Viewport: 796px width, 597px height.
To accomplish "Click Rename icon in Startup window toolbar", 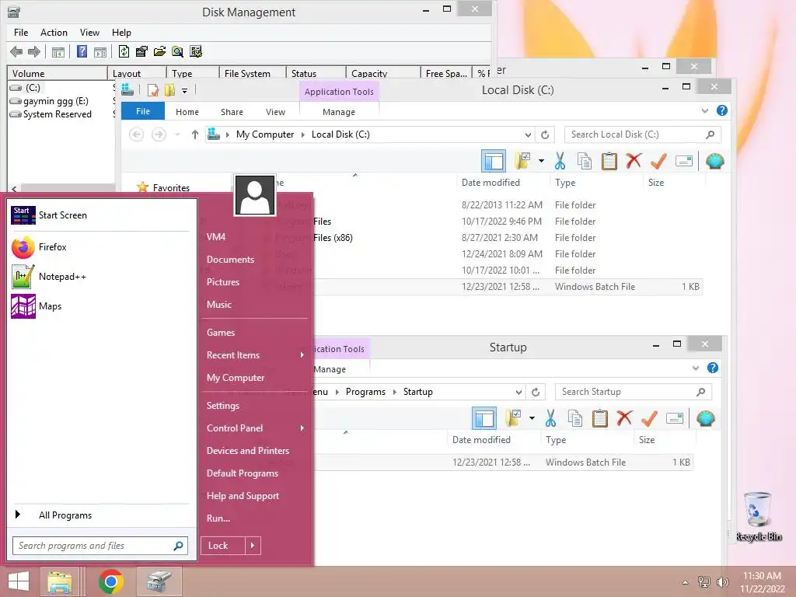I will [675, 419].
